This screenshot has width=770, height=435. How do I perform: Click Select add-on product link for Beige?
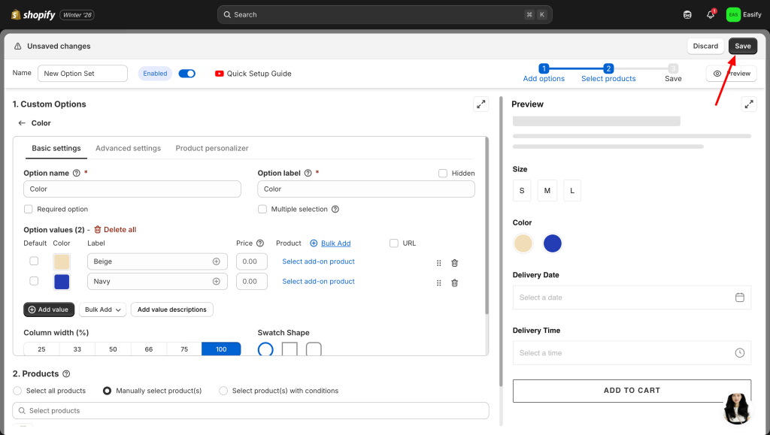(318, 261)
